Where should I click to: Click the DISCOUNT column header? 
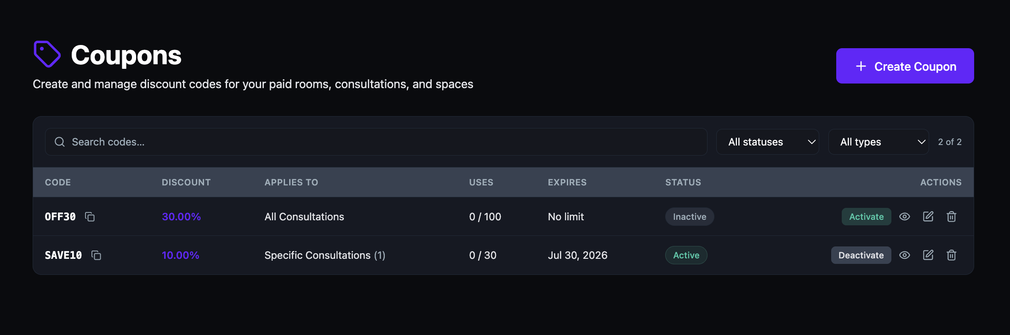click(x=186, y=182)
